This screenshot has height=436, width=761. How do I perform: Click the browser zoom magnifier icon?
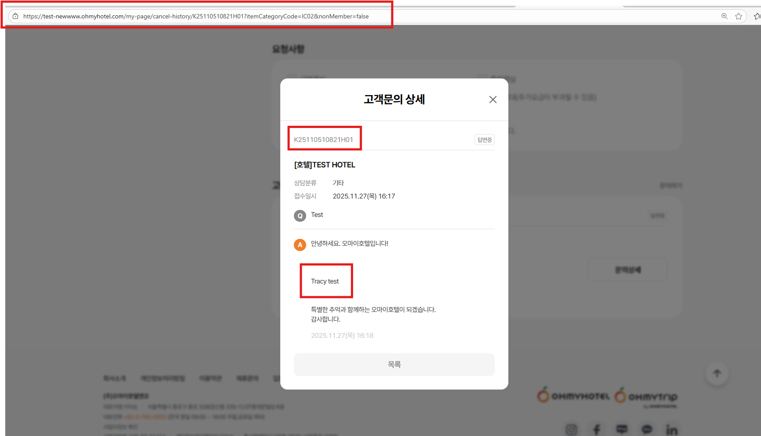click(x=724, y=16)
